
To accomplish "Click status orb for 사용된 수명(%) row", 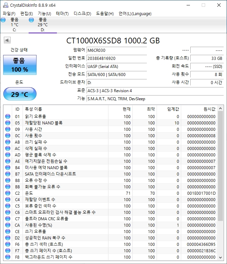I will tap(8, 225).
